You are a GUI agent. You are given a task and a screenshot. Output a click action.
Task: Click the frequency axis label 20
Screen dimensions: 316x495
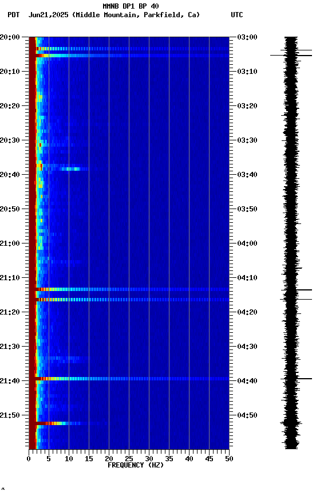click(109, 459)
